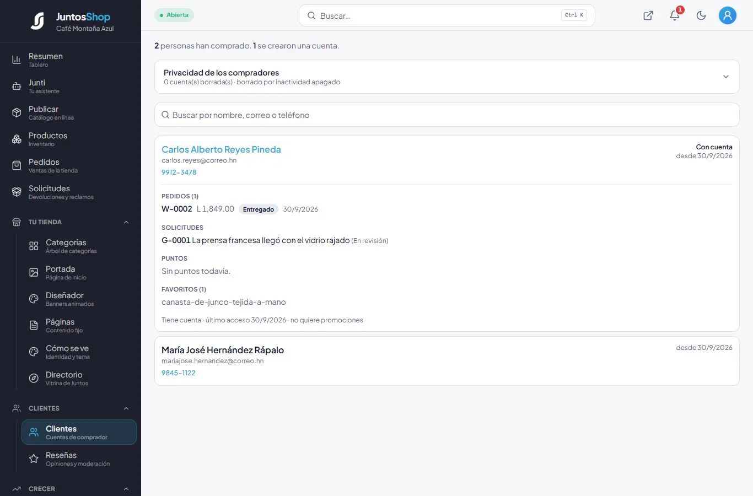Click mariajose.hernandez@correo.hn email
The height and width of the screenshot is (496, 753).
213,361
